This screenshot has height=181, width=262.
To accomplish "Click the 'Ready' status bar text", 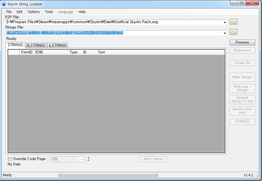I will coord(7,175).
